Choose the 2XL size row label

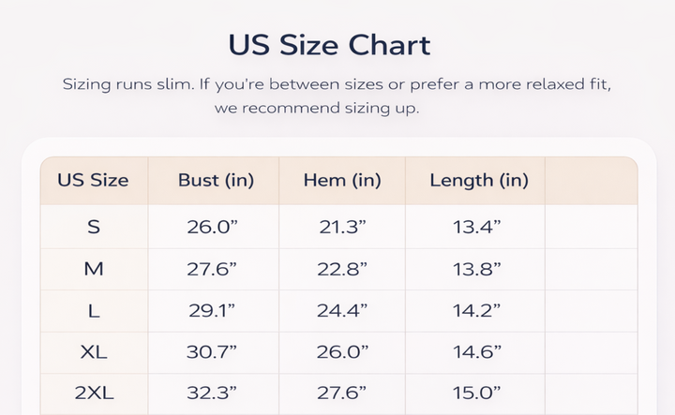(94, 393)
